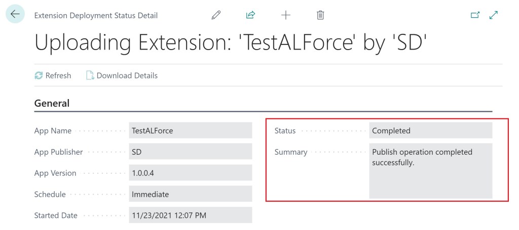This screenshot has width=519, height=230.
Task: Expand page to full screen icon
Action: click(493, 15)
